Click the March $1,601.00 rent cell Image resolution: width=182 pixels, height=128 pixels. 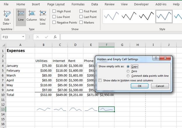click(x=76, y=76)
